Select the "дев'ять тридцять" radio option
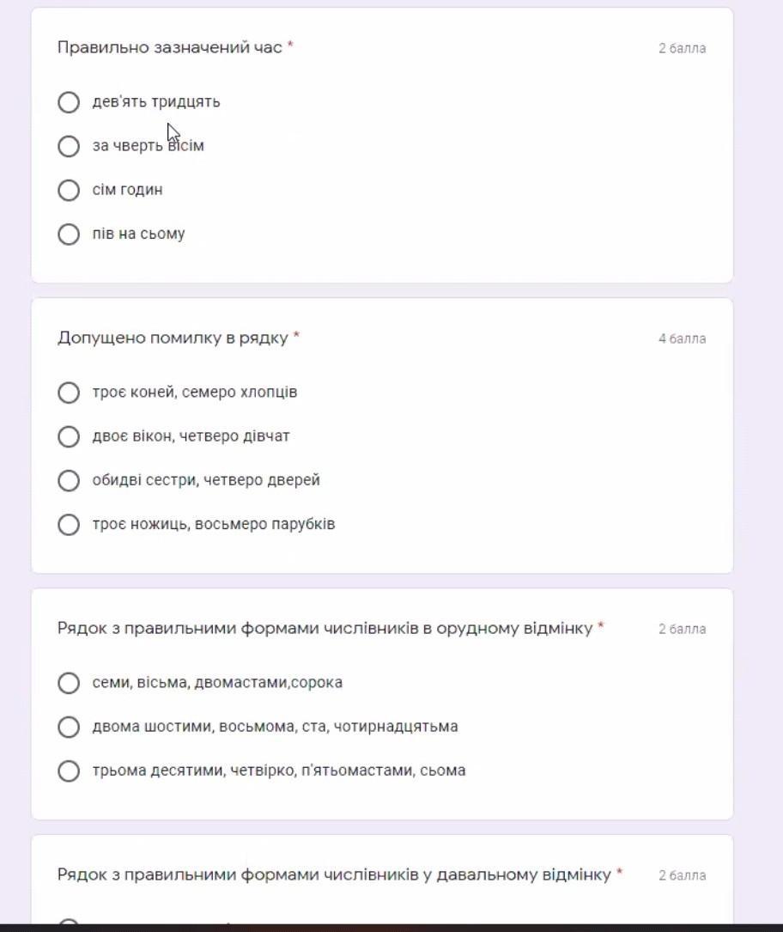The width and height of the screenshot is (783, 932). click(69, 102)
